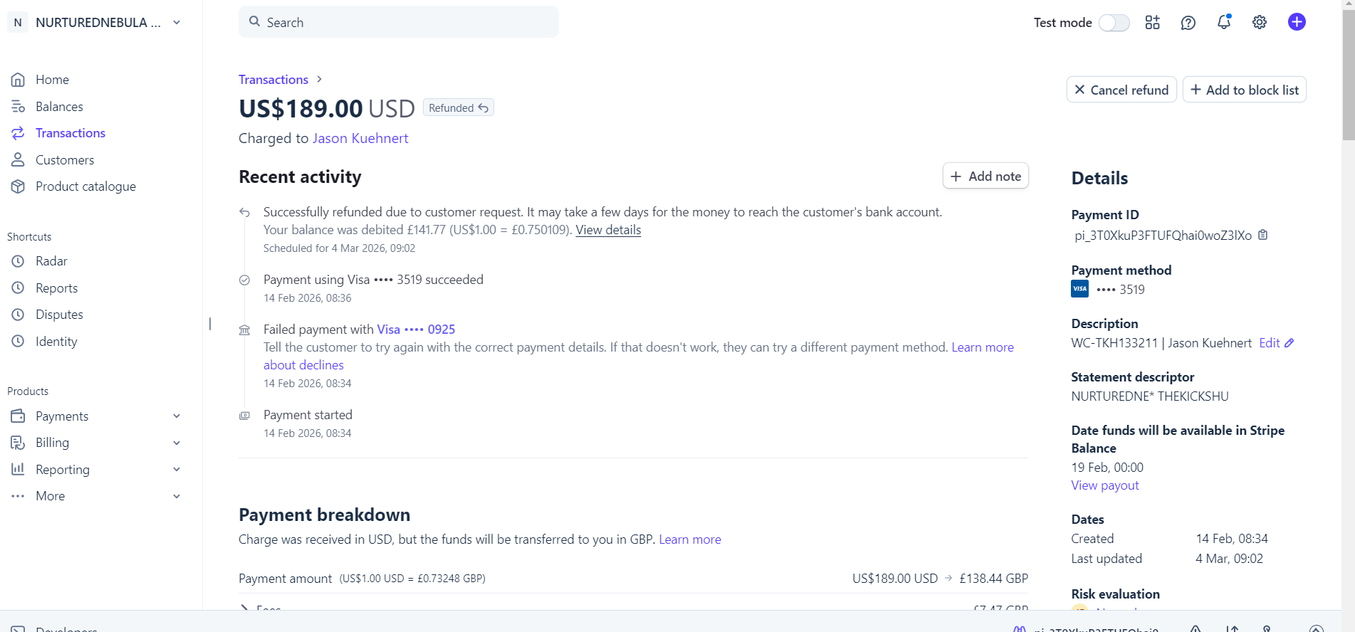The width and height of the screenshot is (1355, 632).
Task: Click the notifications bell icon
Action: coord(1223,22)
